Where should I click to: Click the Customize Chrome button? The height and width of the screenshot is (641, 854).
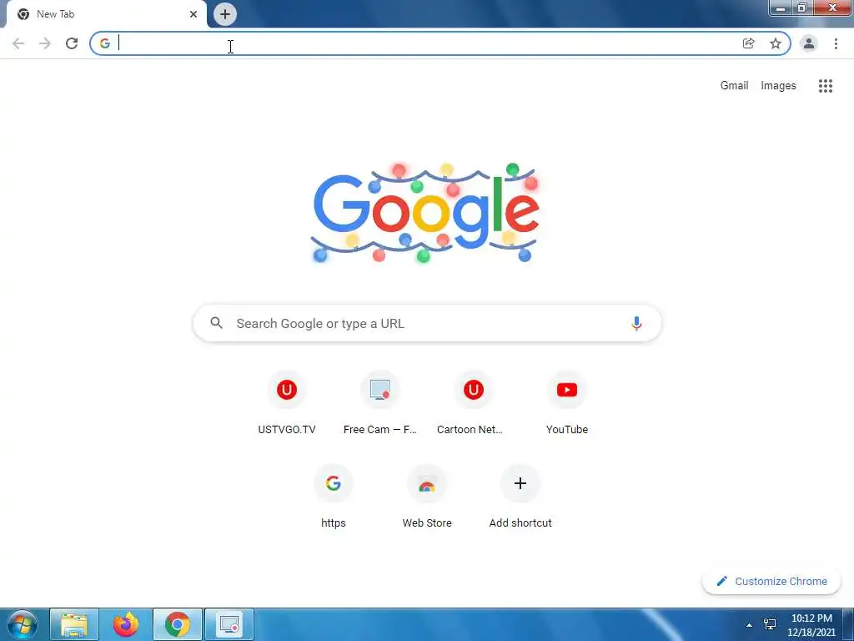[x=771, y=581]
